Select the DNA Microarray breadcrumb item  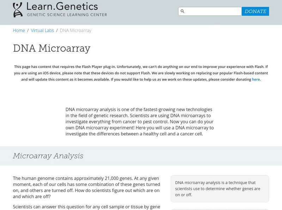pyautogui.click(x=75, y=30)
